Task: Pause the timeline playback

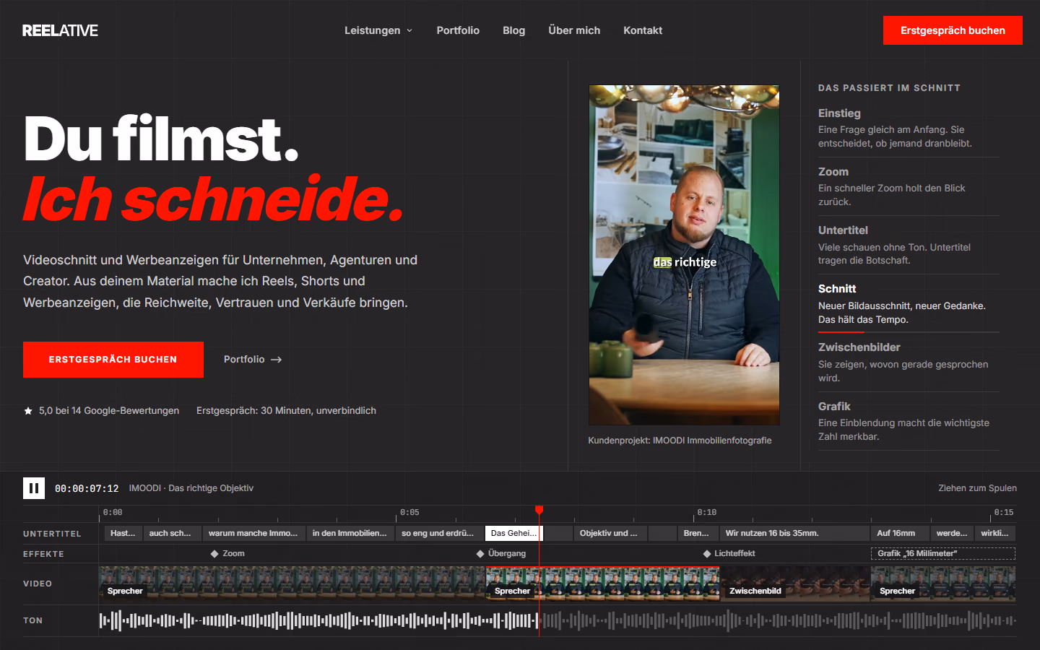Action: (34, 488)
